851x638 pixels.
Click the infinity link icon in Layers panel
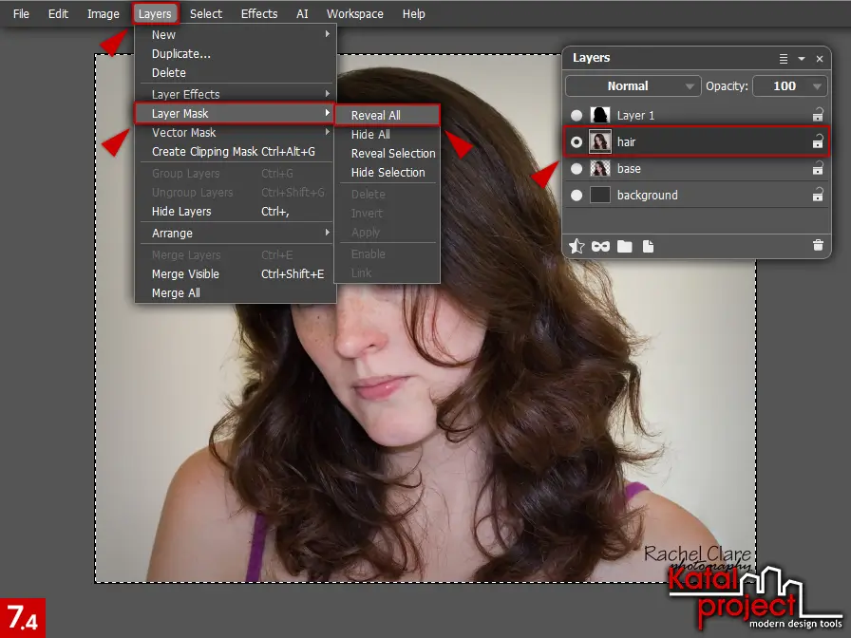pyautogui.click(x=600, y=246)
